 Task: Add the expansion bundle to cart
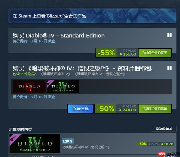coord(155,109)
